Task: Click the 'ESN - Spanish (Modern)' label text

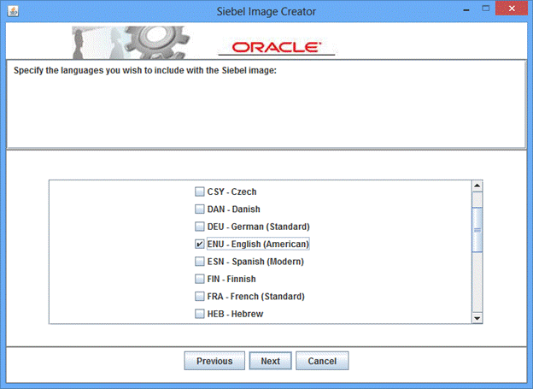Action: click(x=255, y=262)
